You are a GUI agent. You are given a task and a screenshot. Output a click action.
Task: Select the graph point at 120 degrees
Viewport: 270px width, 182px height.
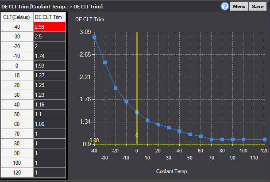coord(265,140)
